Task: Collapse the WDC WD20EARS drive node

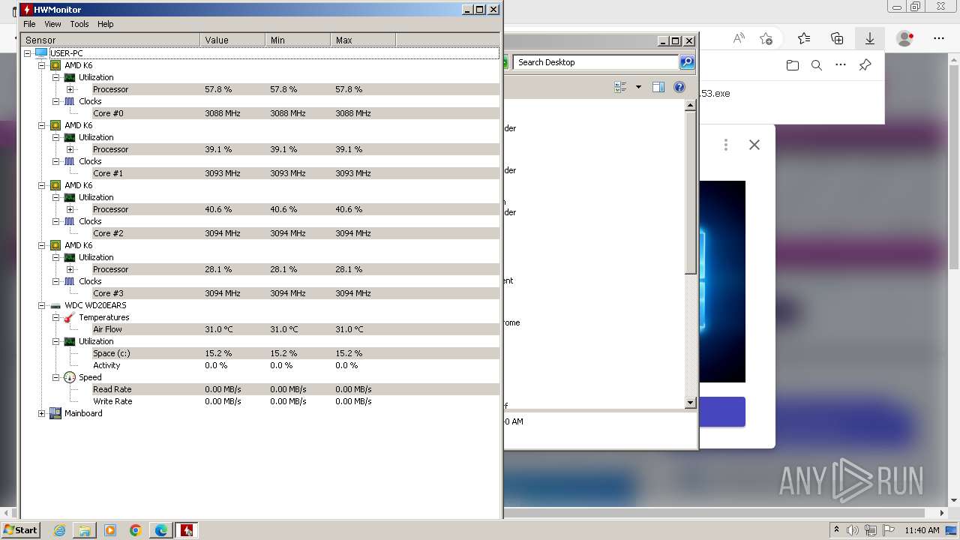Action: [x=42, y=305]
